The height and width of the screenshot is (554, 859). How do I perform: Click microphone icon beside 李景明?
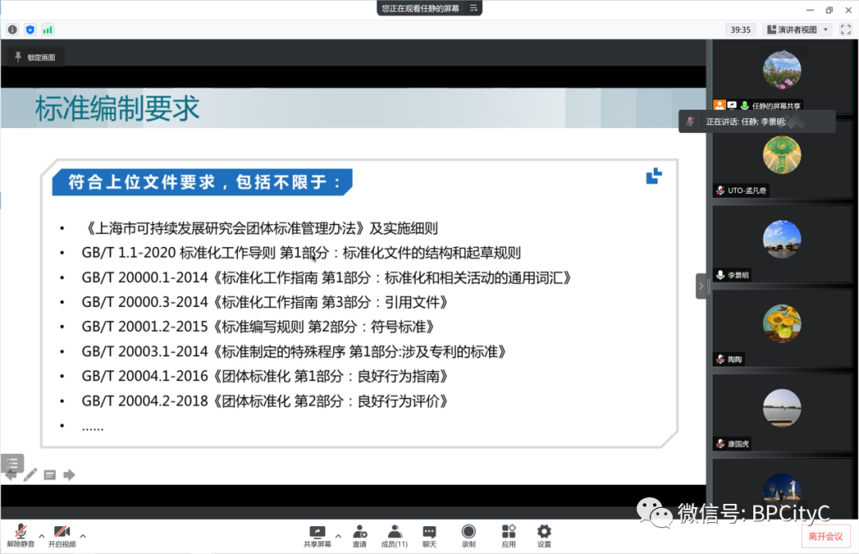click(721, 275)
